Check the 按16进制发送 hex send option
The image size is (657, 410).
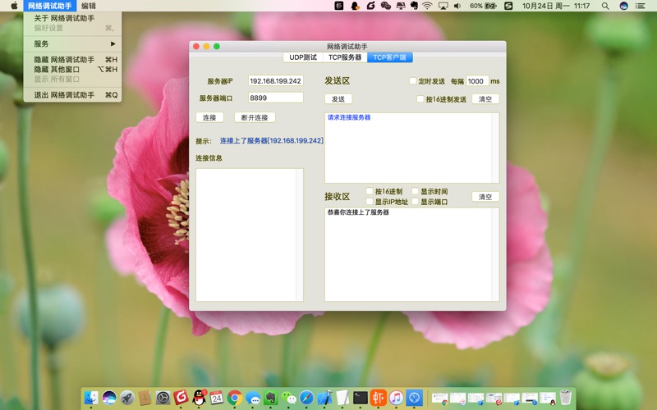point(420,99)
